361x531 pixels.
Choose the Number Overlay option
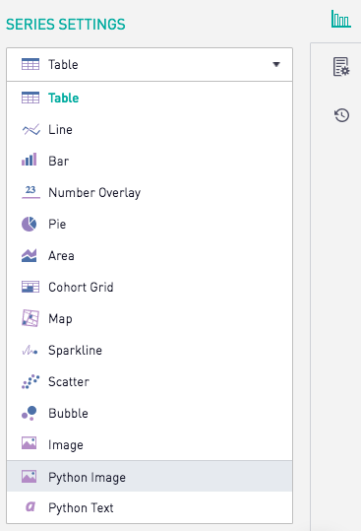pyautogui.click(x=150, y=192)
